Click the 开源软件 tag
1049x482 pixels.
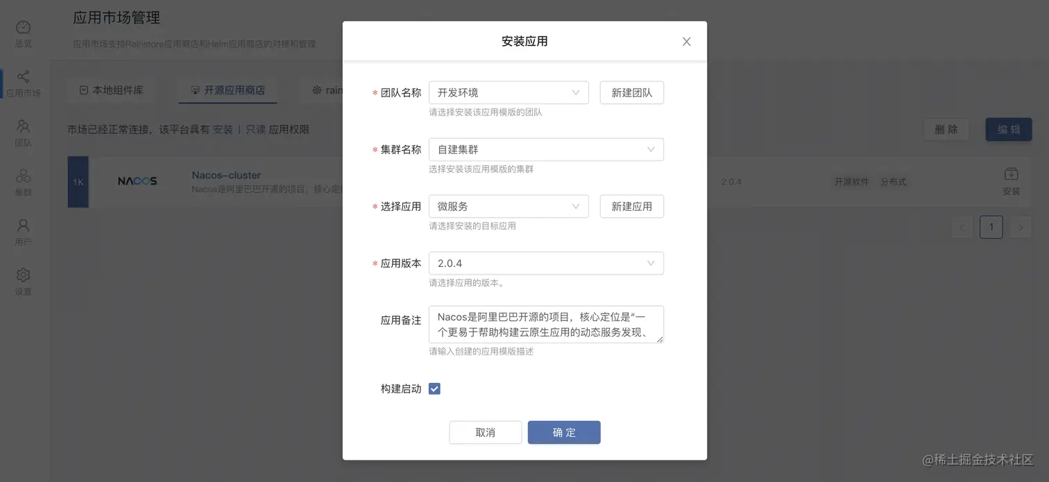(851, 182)
